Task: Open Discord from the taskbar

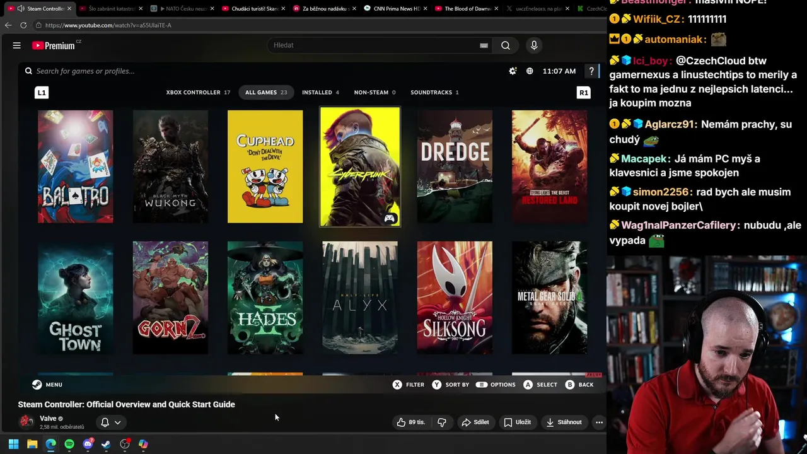Action: [88, 444]
